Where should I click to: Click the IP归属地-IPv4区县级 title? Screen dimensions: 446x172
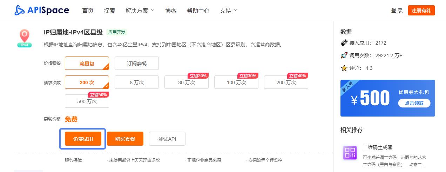(73, 32)
